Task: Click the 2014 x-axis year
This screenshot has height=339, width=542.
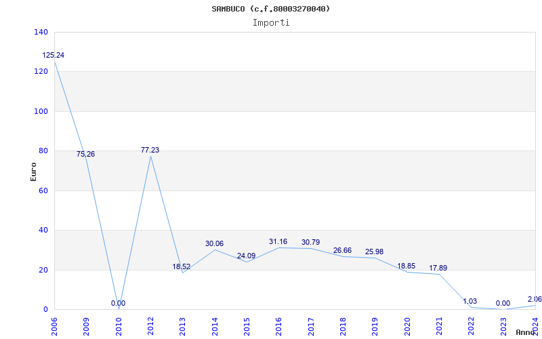Action: pyautogui.click(x=215, y=327)
